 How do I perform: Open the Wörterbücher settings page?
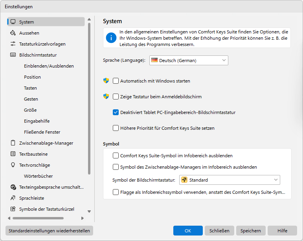pyautogui.click(x=38, y=176)
